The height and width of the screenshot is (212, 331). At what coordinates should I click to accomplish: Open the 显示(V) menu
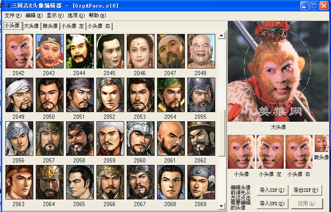point(55,16)
